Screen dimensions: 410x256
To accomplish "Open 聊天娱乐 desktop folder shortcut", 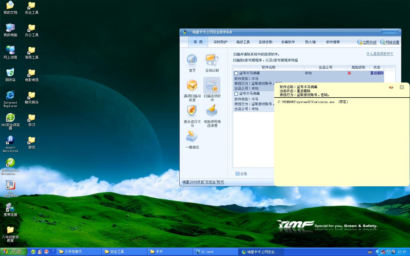I will tap(32, 98).
